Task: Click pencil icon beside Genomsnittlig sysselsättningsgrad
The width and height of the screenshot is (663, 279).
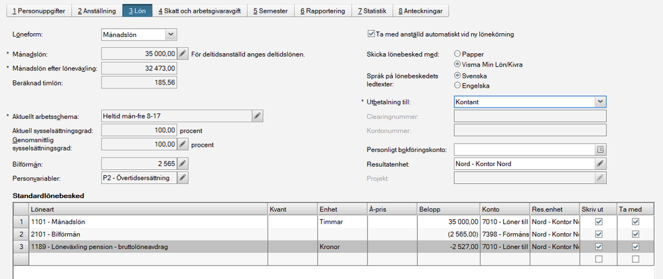Action: tap(183, 144)
